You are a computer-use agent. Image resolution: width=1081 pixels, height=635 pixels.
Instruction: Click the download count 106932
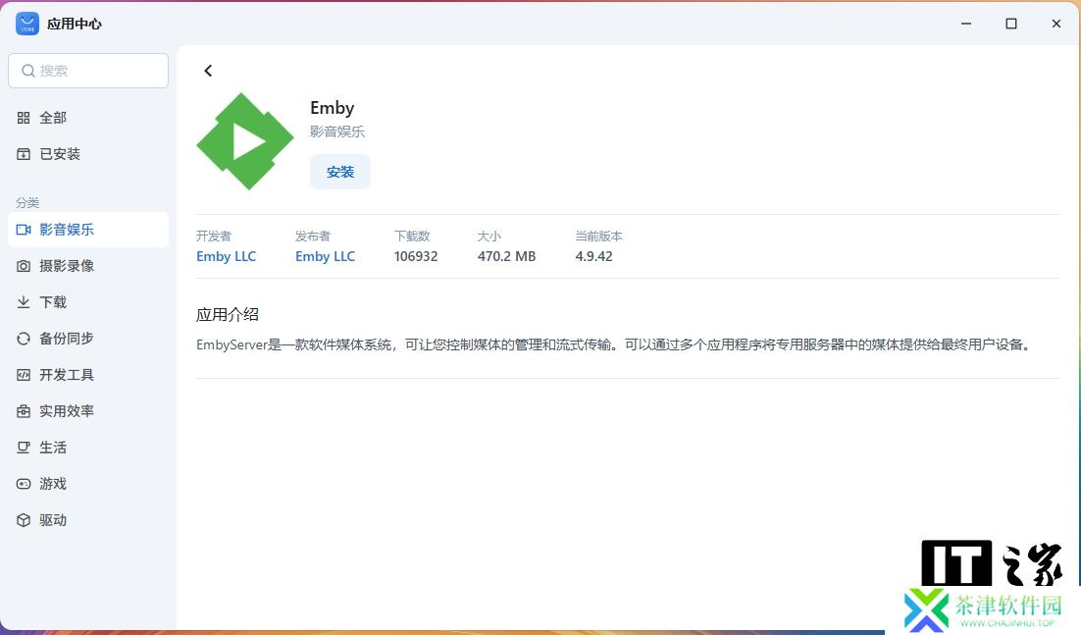[416, 256]
